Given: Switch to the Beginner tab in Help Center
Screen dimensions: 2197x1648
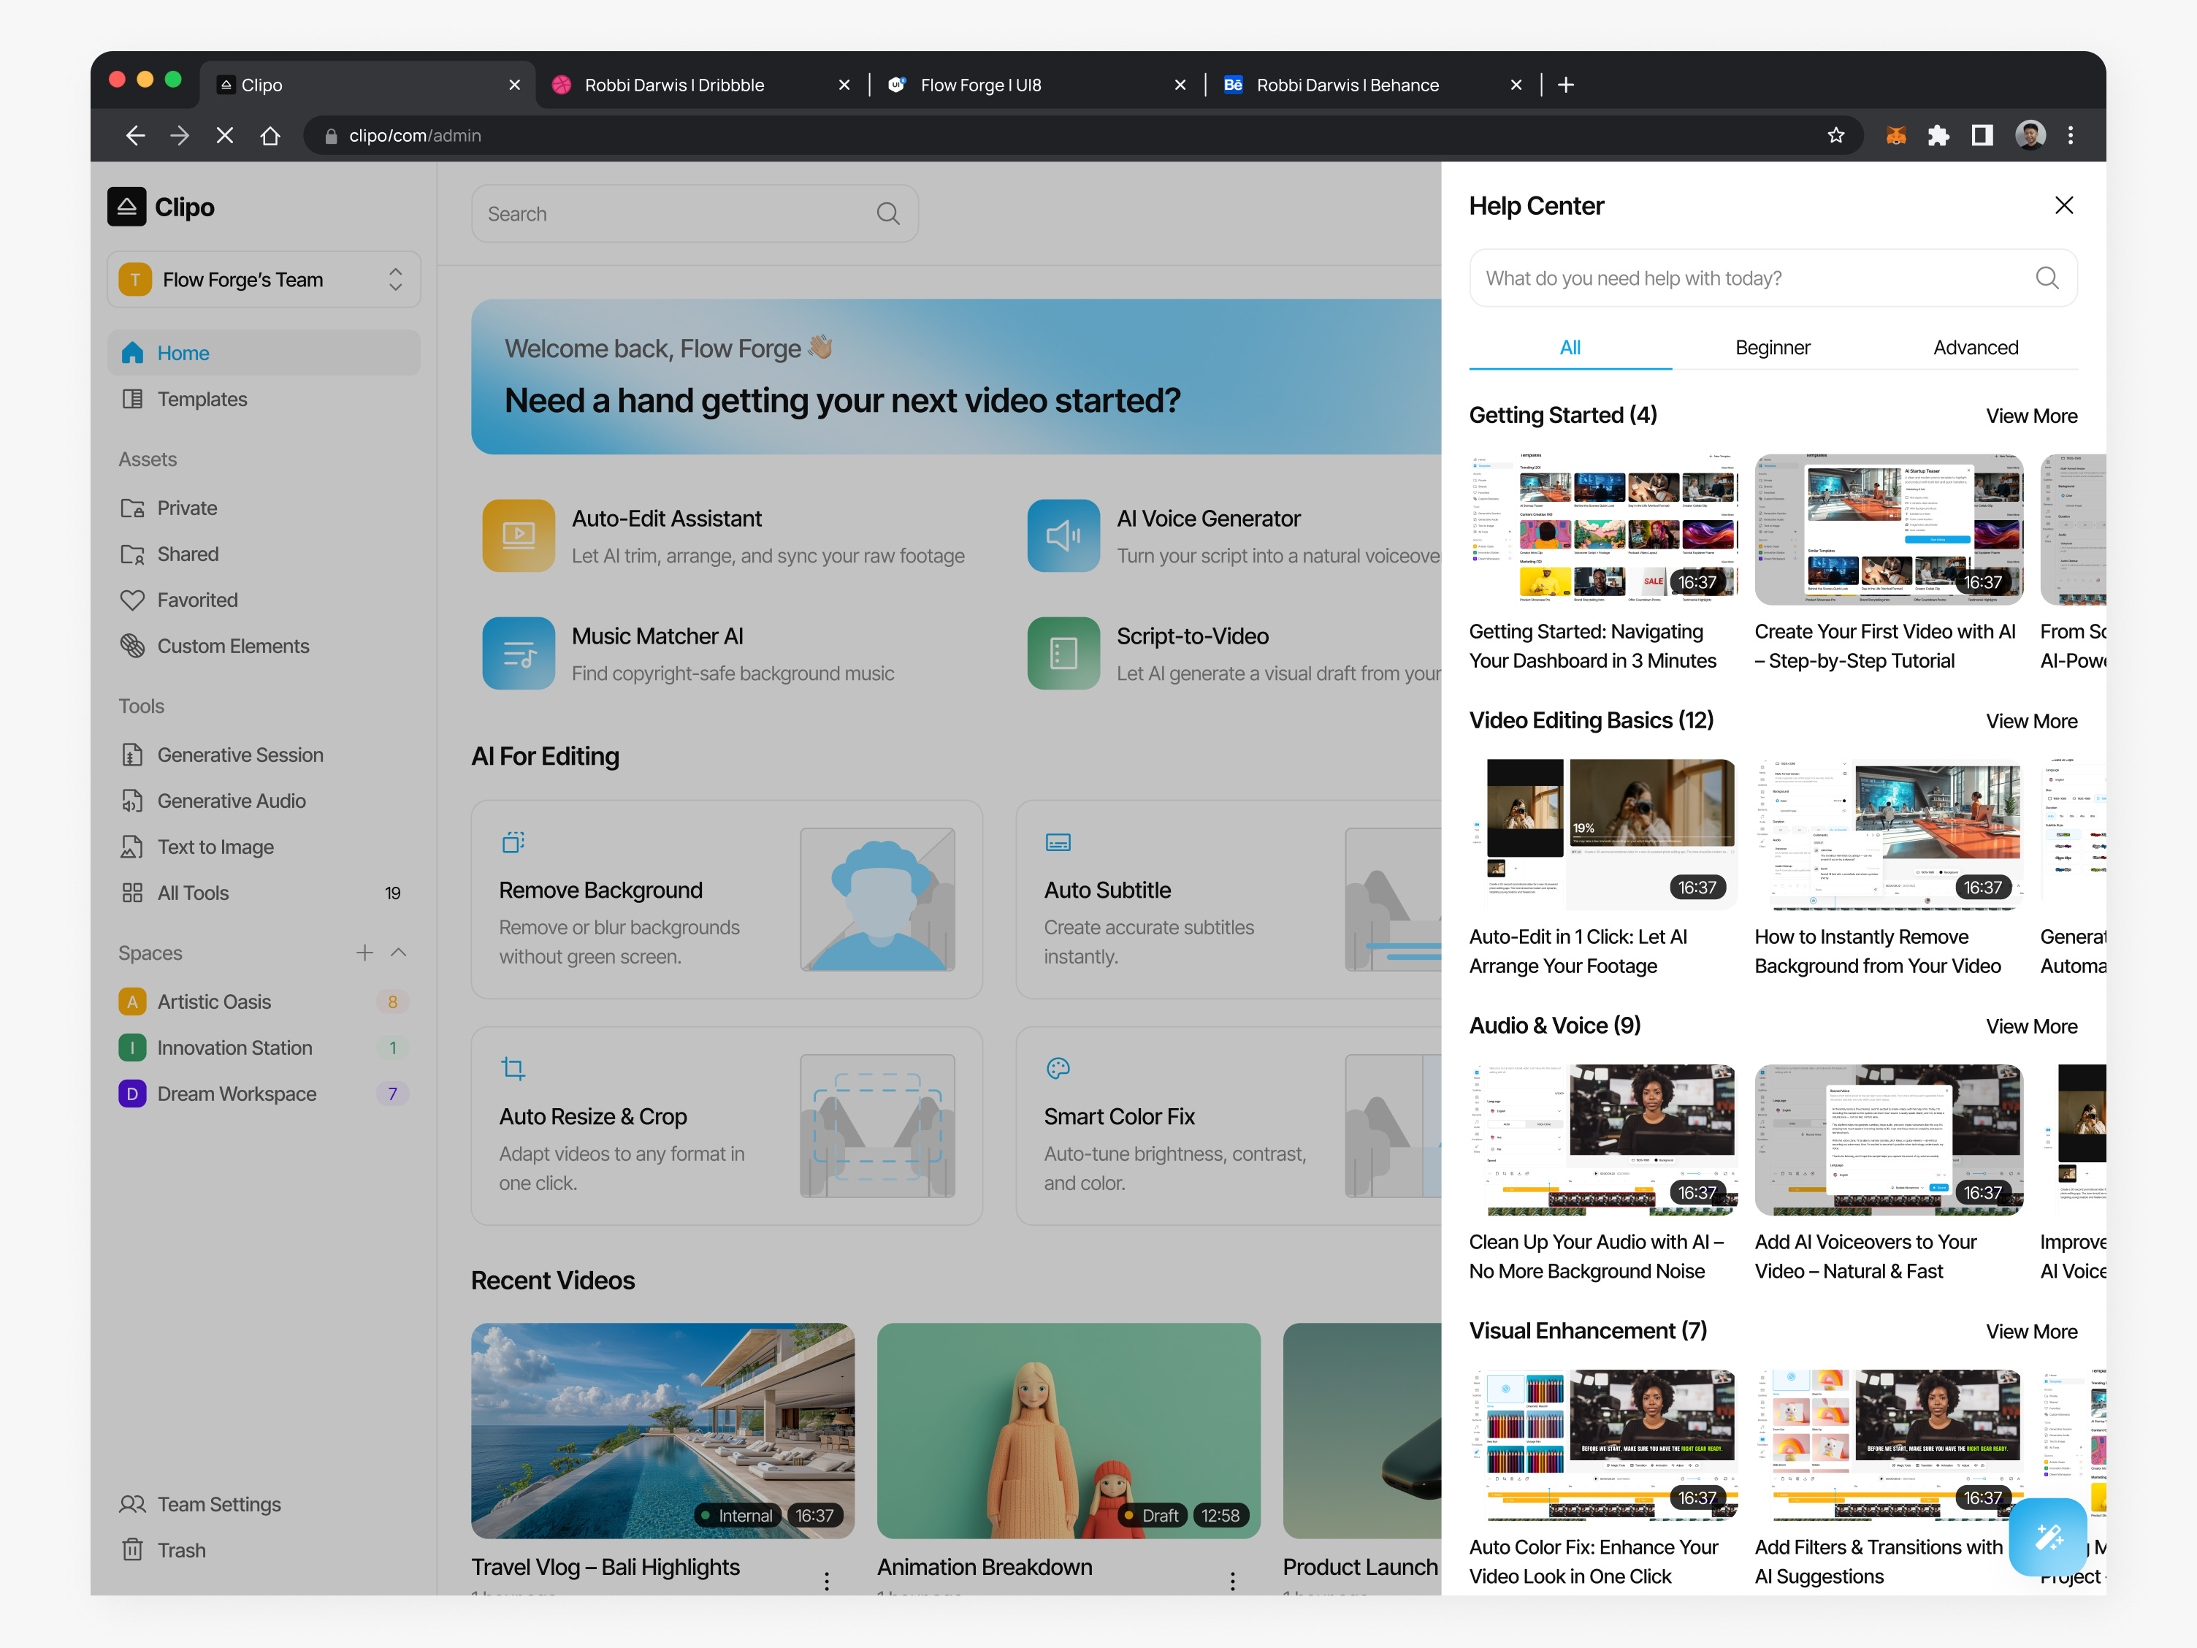Looking at the screenshot, I should click(x=1773, y=348).
